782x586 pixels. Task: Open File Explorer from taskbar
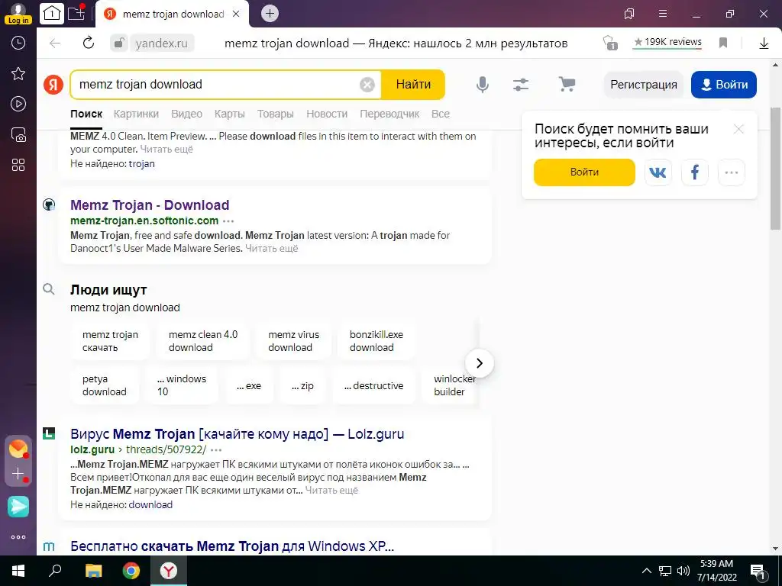click(x=93, y=571)
